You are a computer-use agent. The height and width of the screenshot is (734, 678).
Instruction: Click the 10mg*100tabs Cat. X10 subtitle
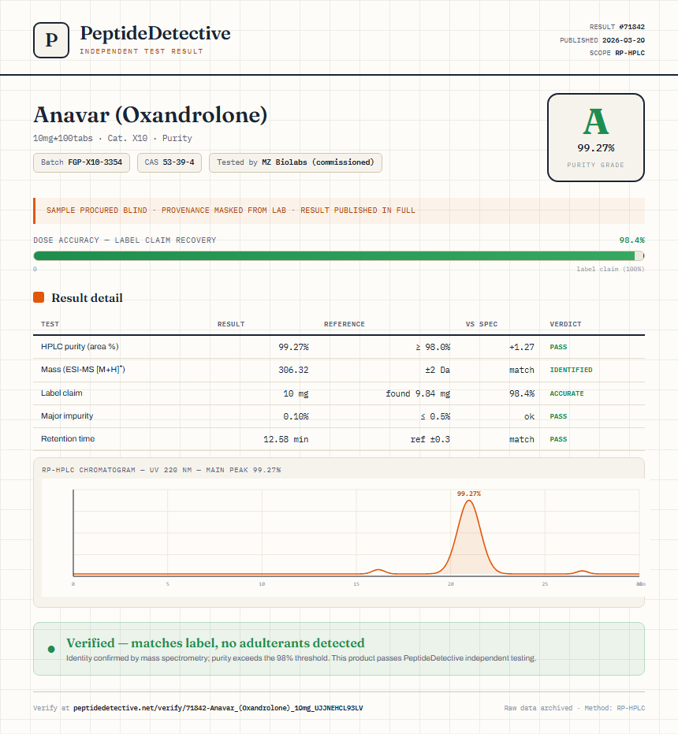pos(113,138)
